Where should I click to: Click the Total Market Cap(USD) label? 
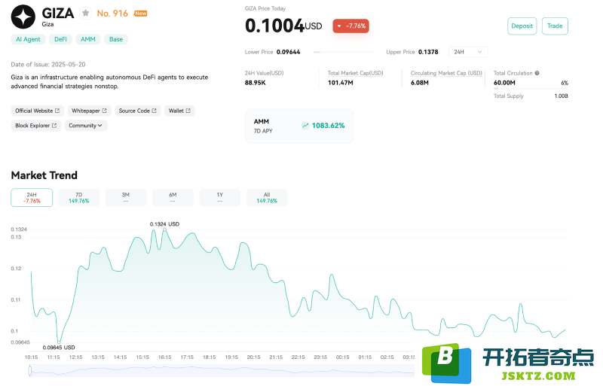[x=355, y=73]
